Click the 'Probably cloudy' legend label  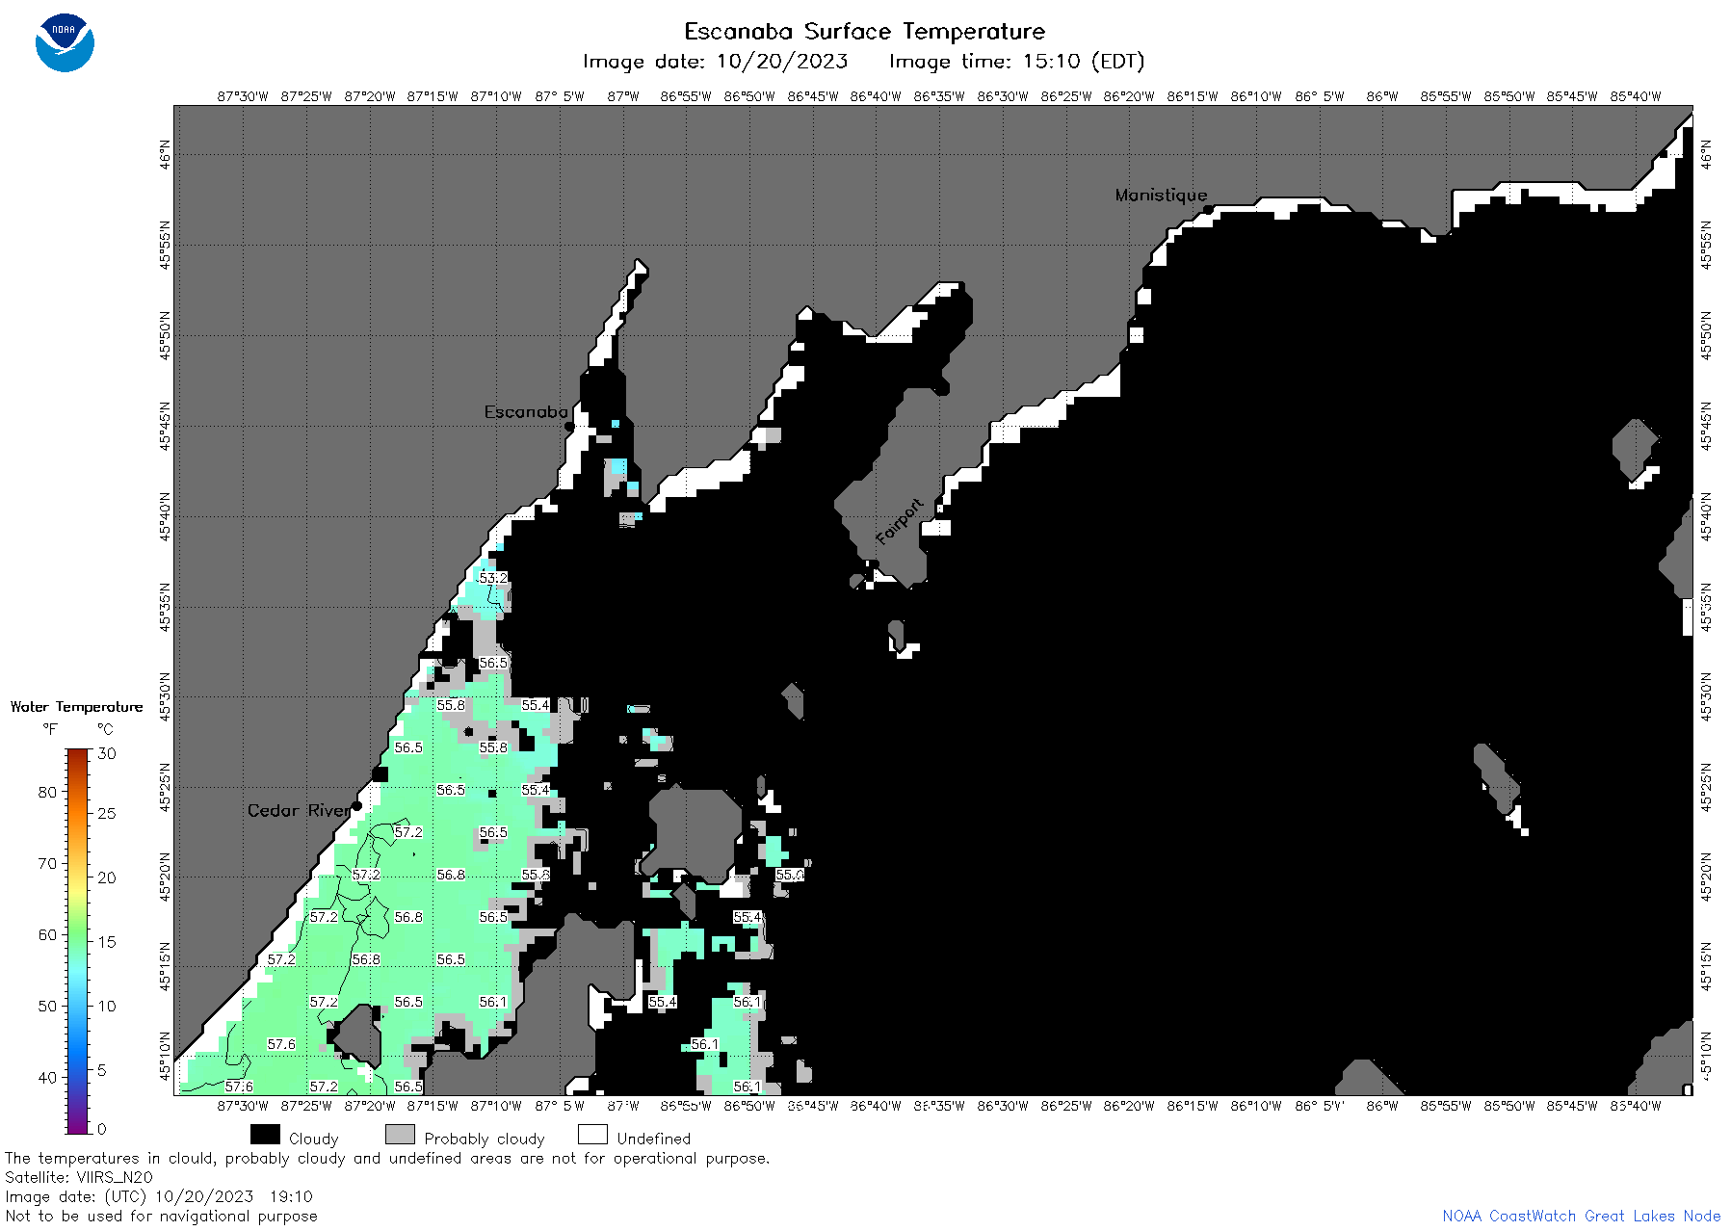[485, 1139]
